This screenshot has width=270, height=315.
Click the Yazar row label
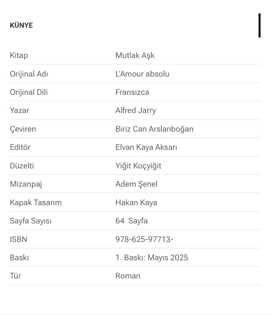pyautogui.click(x=19, y=110)
